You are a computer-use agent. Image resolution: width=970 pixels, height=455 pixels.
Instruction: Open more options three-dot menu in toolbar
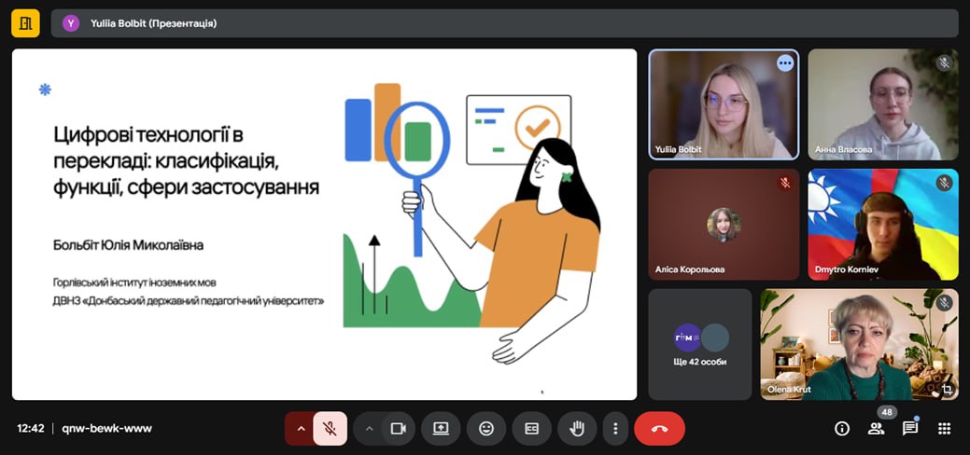615,428
